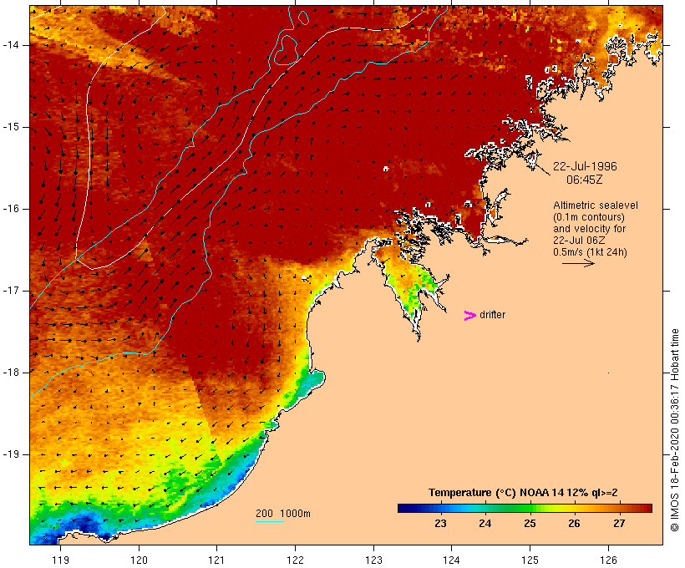The height and width of the screenshot is (568, 685).
Task: Click latitude label -16 on left axis
Action: click(x=10, y=209)
